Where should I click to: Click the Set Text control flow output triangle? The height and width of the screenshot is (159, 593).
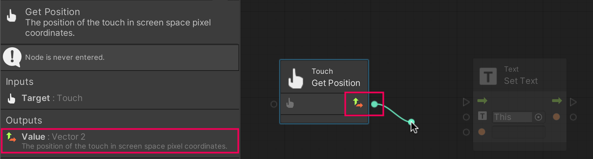point(573,102)
